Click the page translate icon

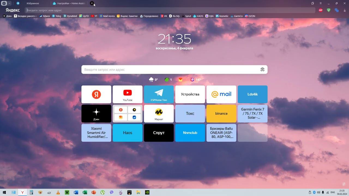click(337, 10)
